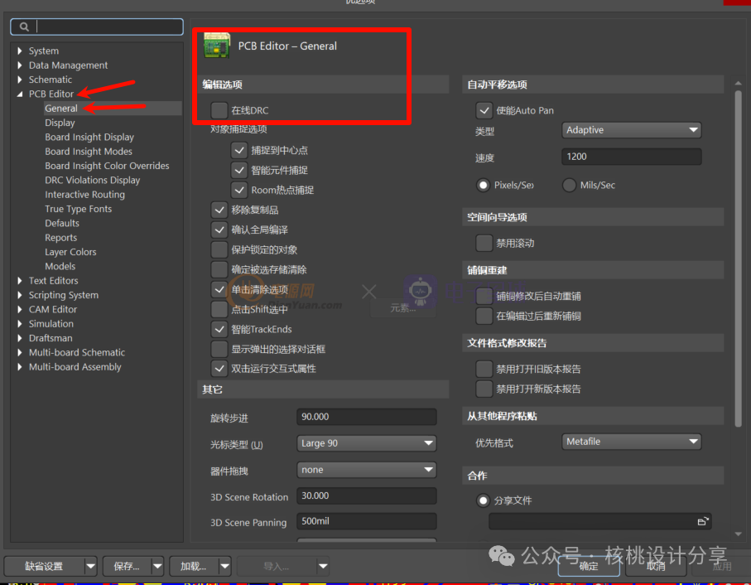Open 缺省设置 button dropdown arrow
Viewport: 751px width, 585px height.
click(90, 566)
